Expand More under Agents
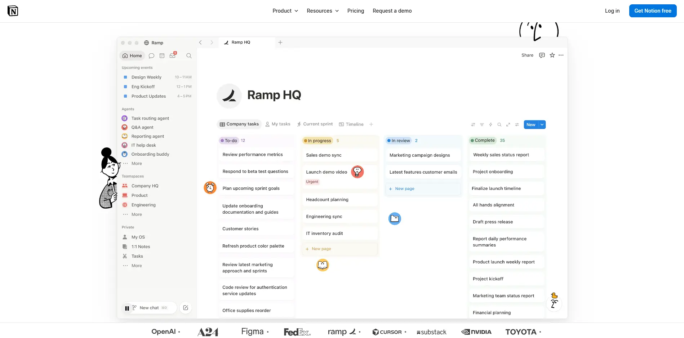684x338 pixels. pyautogui.click(x=137, y=164)
